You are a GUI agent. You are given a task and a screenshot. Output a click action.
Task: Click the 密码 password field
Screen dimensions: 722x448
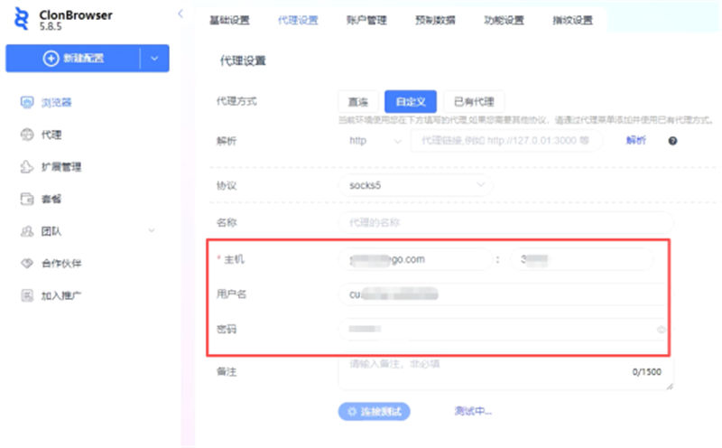[x=503, y=329]
